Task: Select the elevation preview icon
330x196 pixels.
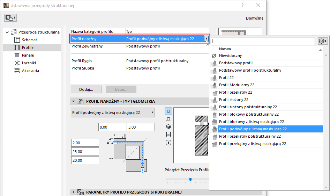Action: (168, 119)
